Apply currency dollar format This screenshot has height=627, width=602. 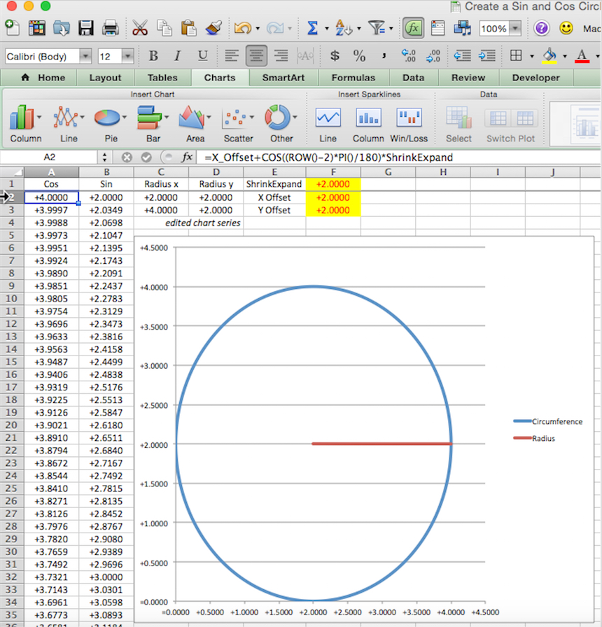(x=335, y=56)
